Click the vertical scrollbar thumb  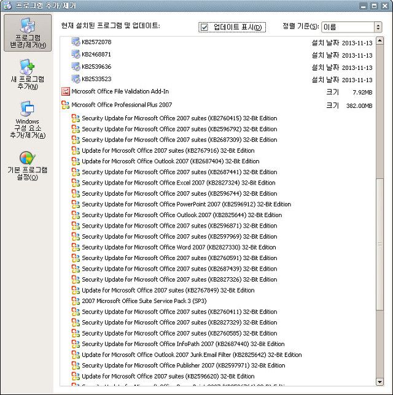click(379, 244)
